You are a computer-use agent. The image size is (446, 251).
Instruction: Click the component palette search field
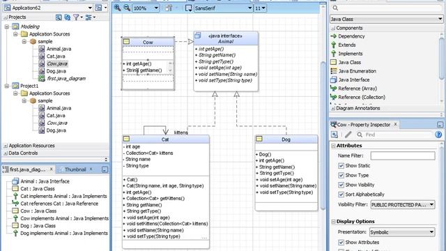pyautogui.click(x=387, y=8)
